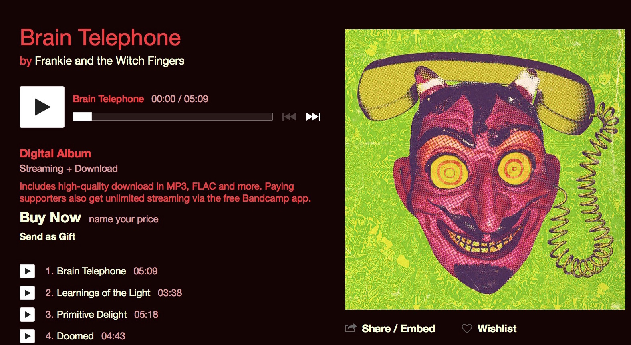The width and height of the screenshot is (631, 345).
Task: Open the Learnings of the Light track title
Action: [x=103, y=293]
